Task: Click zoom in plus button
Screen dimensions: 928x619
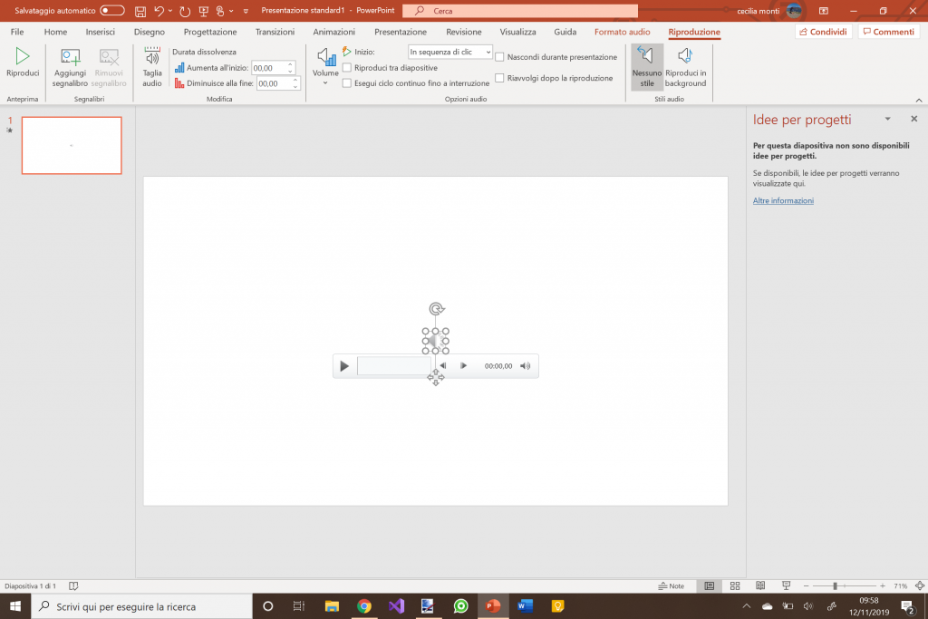Action: coord(883,585)
